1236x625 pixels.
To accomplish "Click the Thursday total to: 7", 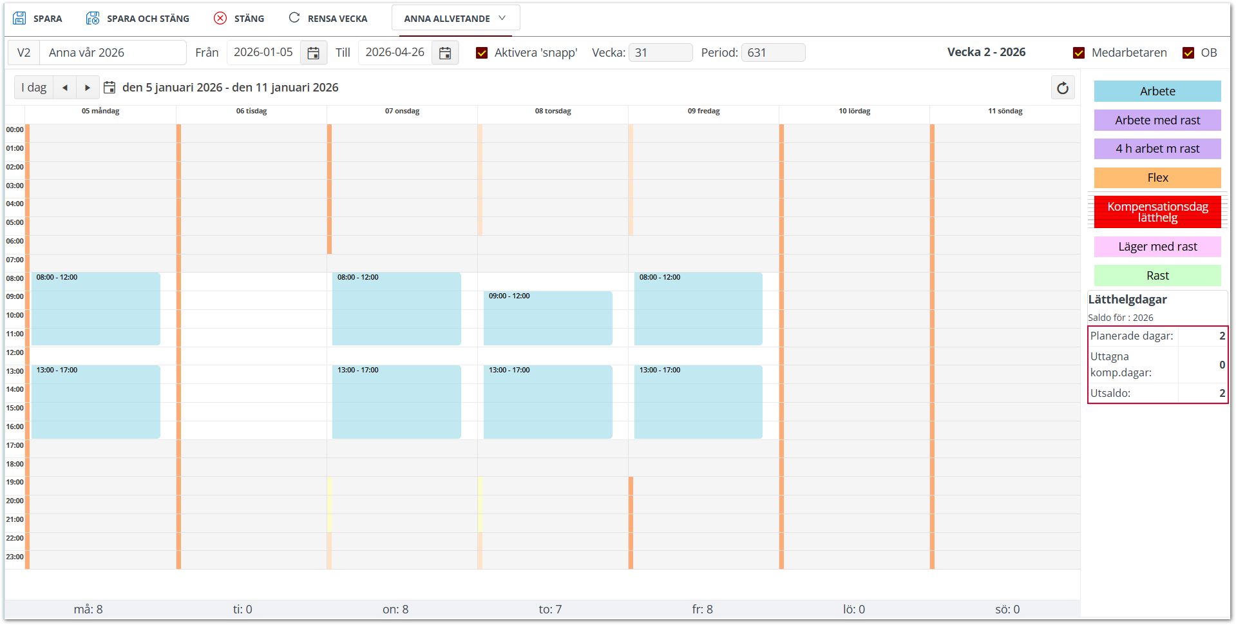I will pos(550,610).
